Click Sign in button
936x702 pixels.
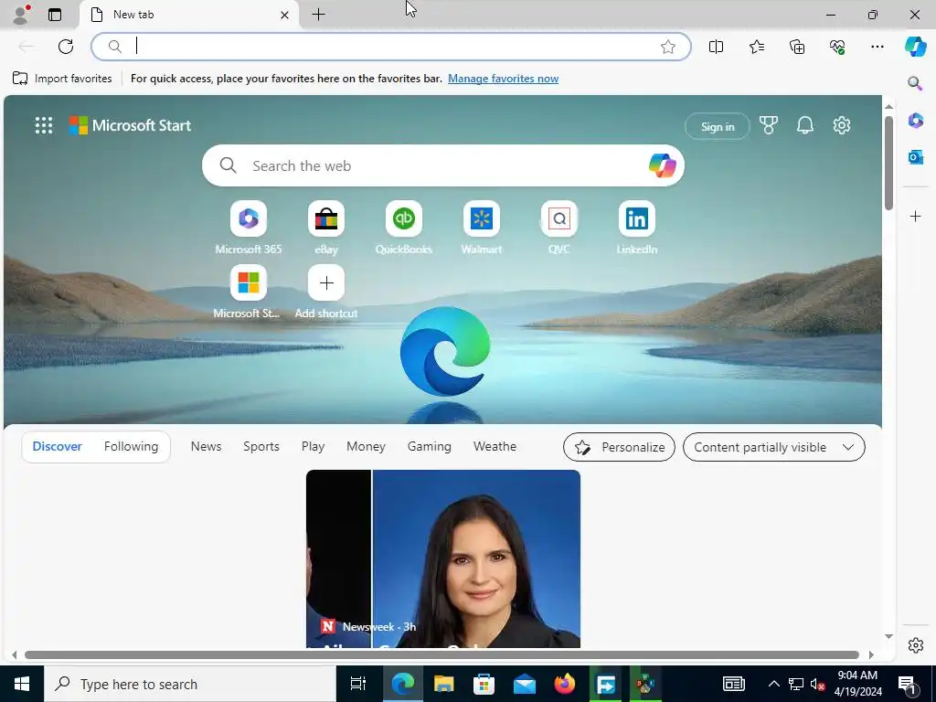(717, 126)
